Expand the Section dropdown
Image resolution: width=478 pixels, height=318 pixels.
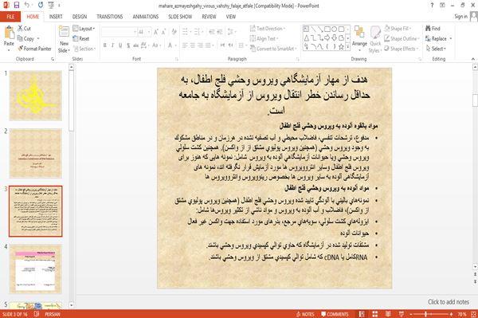pos(84,49)
